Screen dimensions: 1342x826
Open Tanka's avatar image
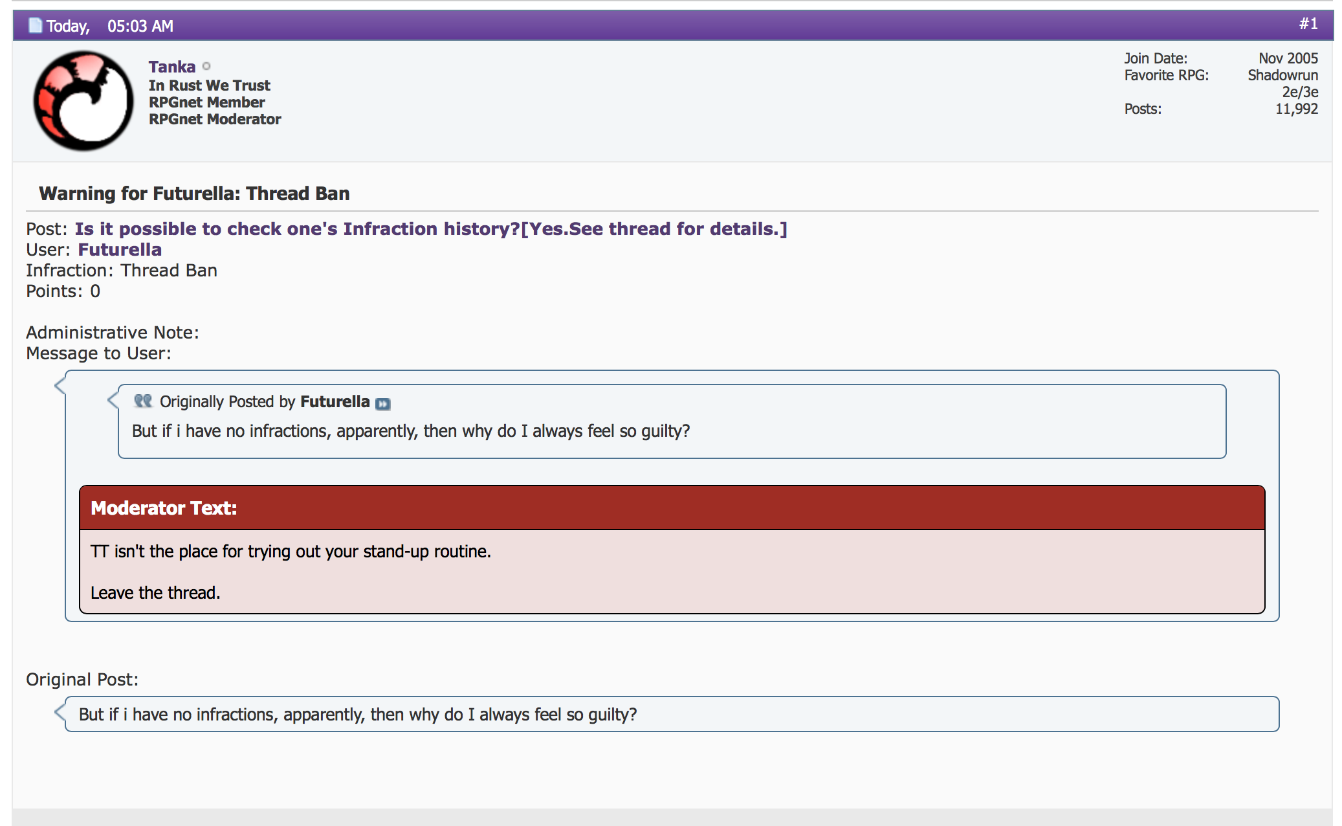(83, 101)
